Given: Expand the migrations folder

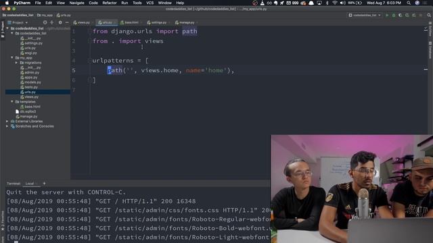Looking at the screenshot, I should tap(16, 63).
